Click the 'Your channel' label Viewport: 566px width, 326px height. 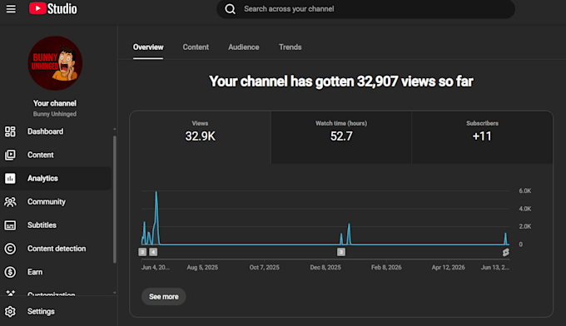click(x=55, y=103)
